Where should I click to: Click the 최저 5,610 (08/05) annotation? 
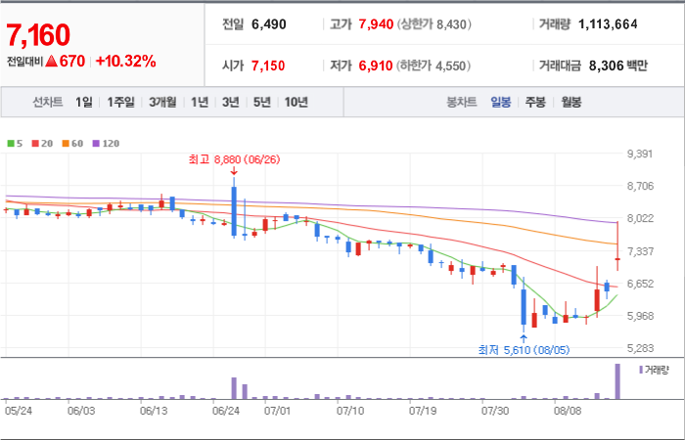click(x=524, y=350)
